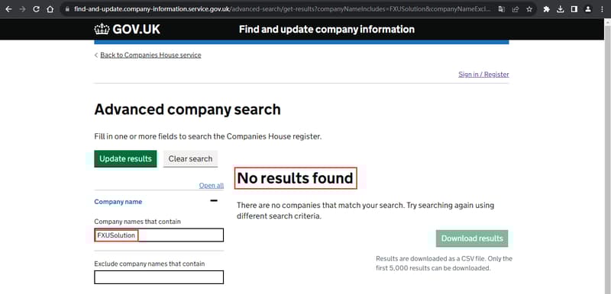Open the Sign in / Register link
The height and width of the screenshot is (294, 611).
click(483, 74)
